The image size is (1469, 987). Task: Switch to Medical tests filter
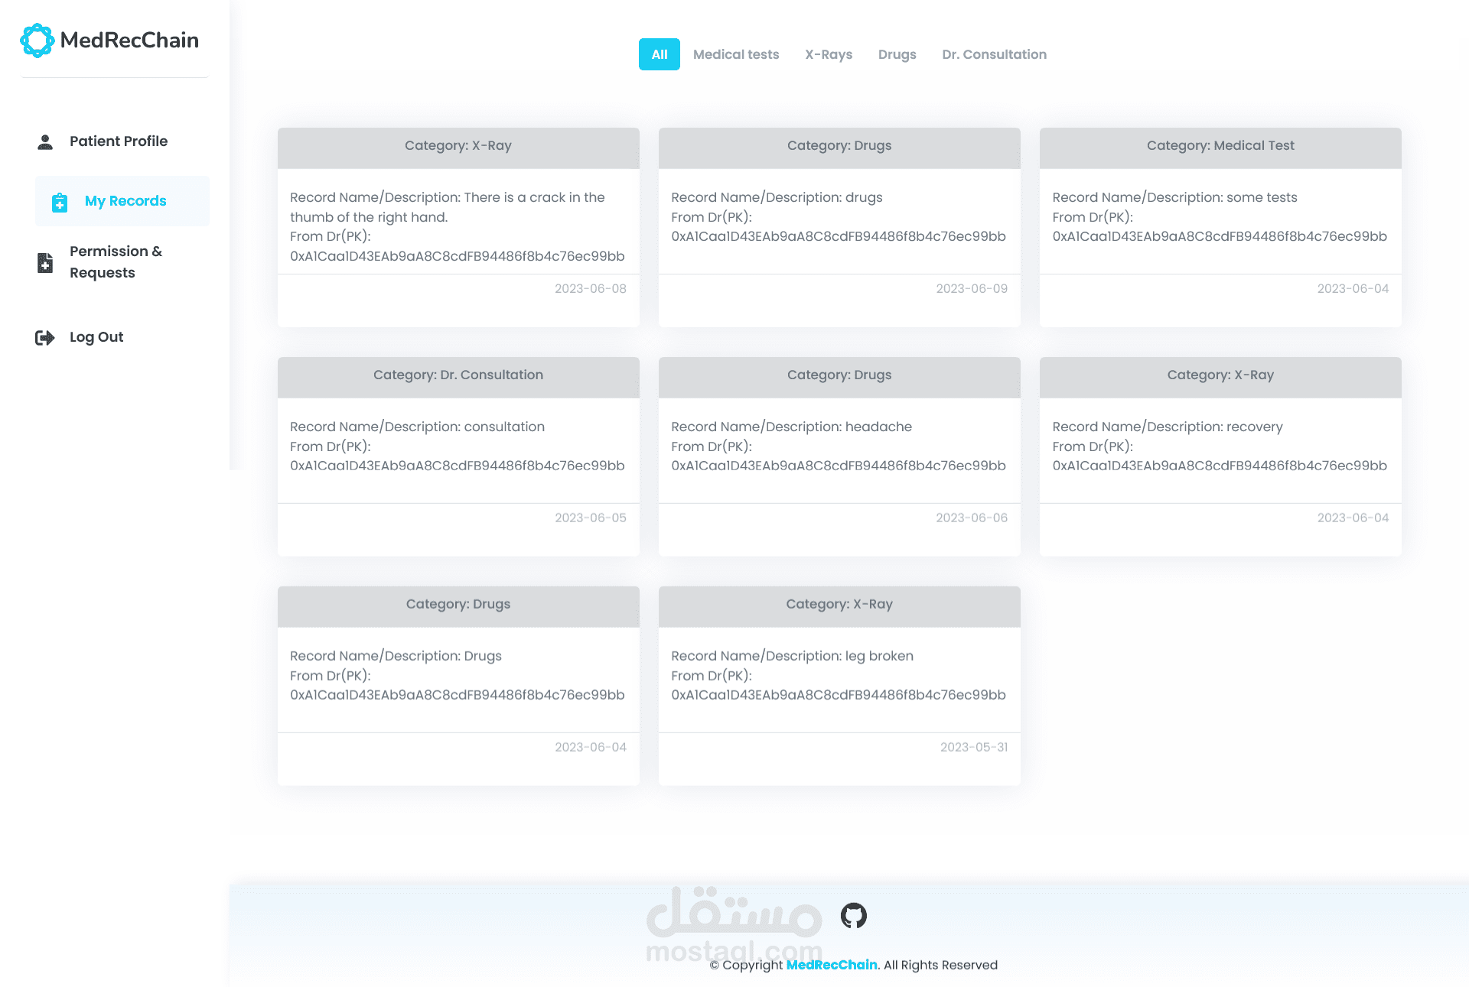pyautogui.click(x=735, y=54)
